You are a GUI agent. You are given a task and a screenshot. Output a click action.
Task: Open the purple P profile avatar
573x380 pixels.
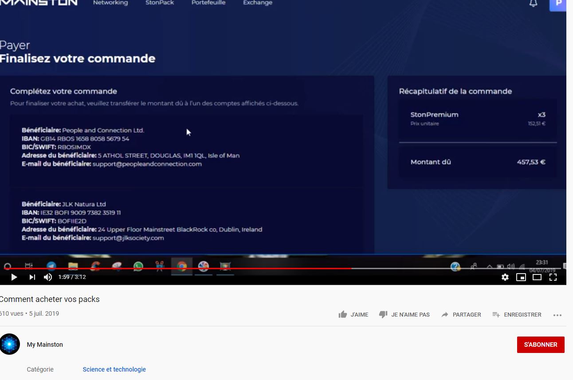click(x=558, y=4)
